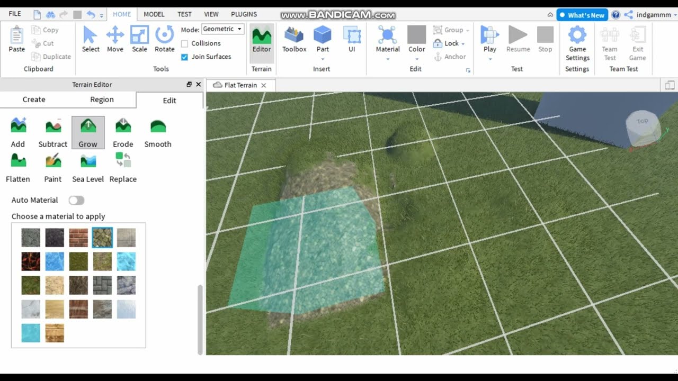Click the Lock tool icon

(x=438, y=43)
